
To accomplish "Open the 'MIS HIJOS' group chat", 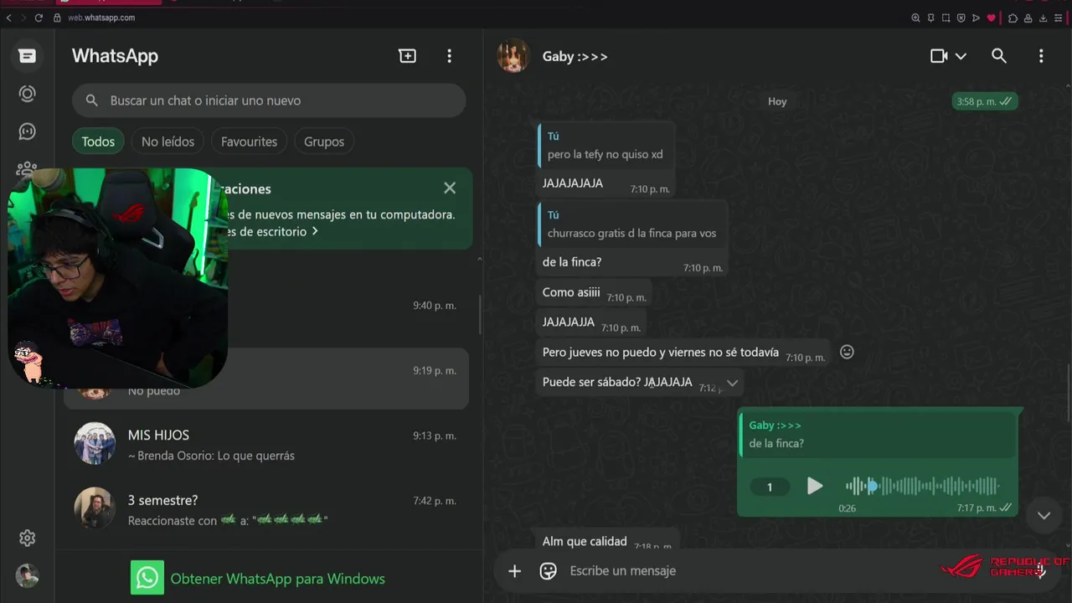I will 268,445.
